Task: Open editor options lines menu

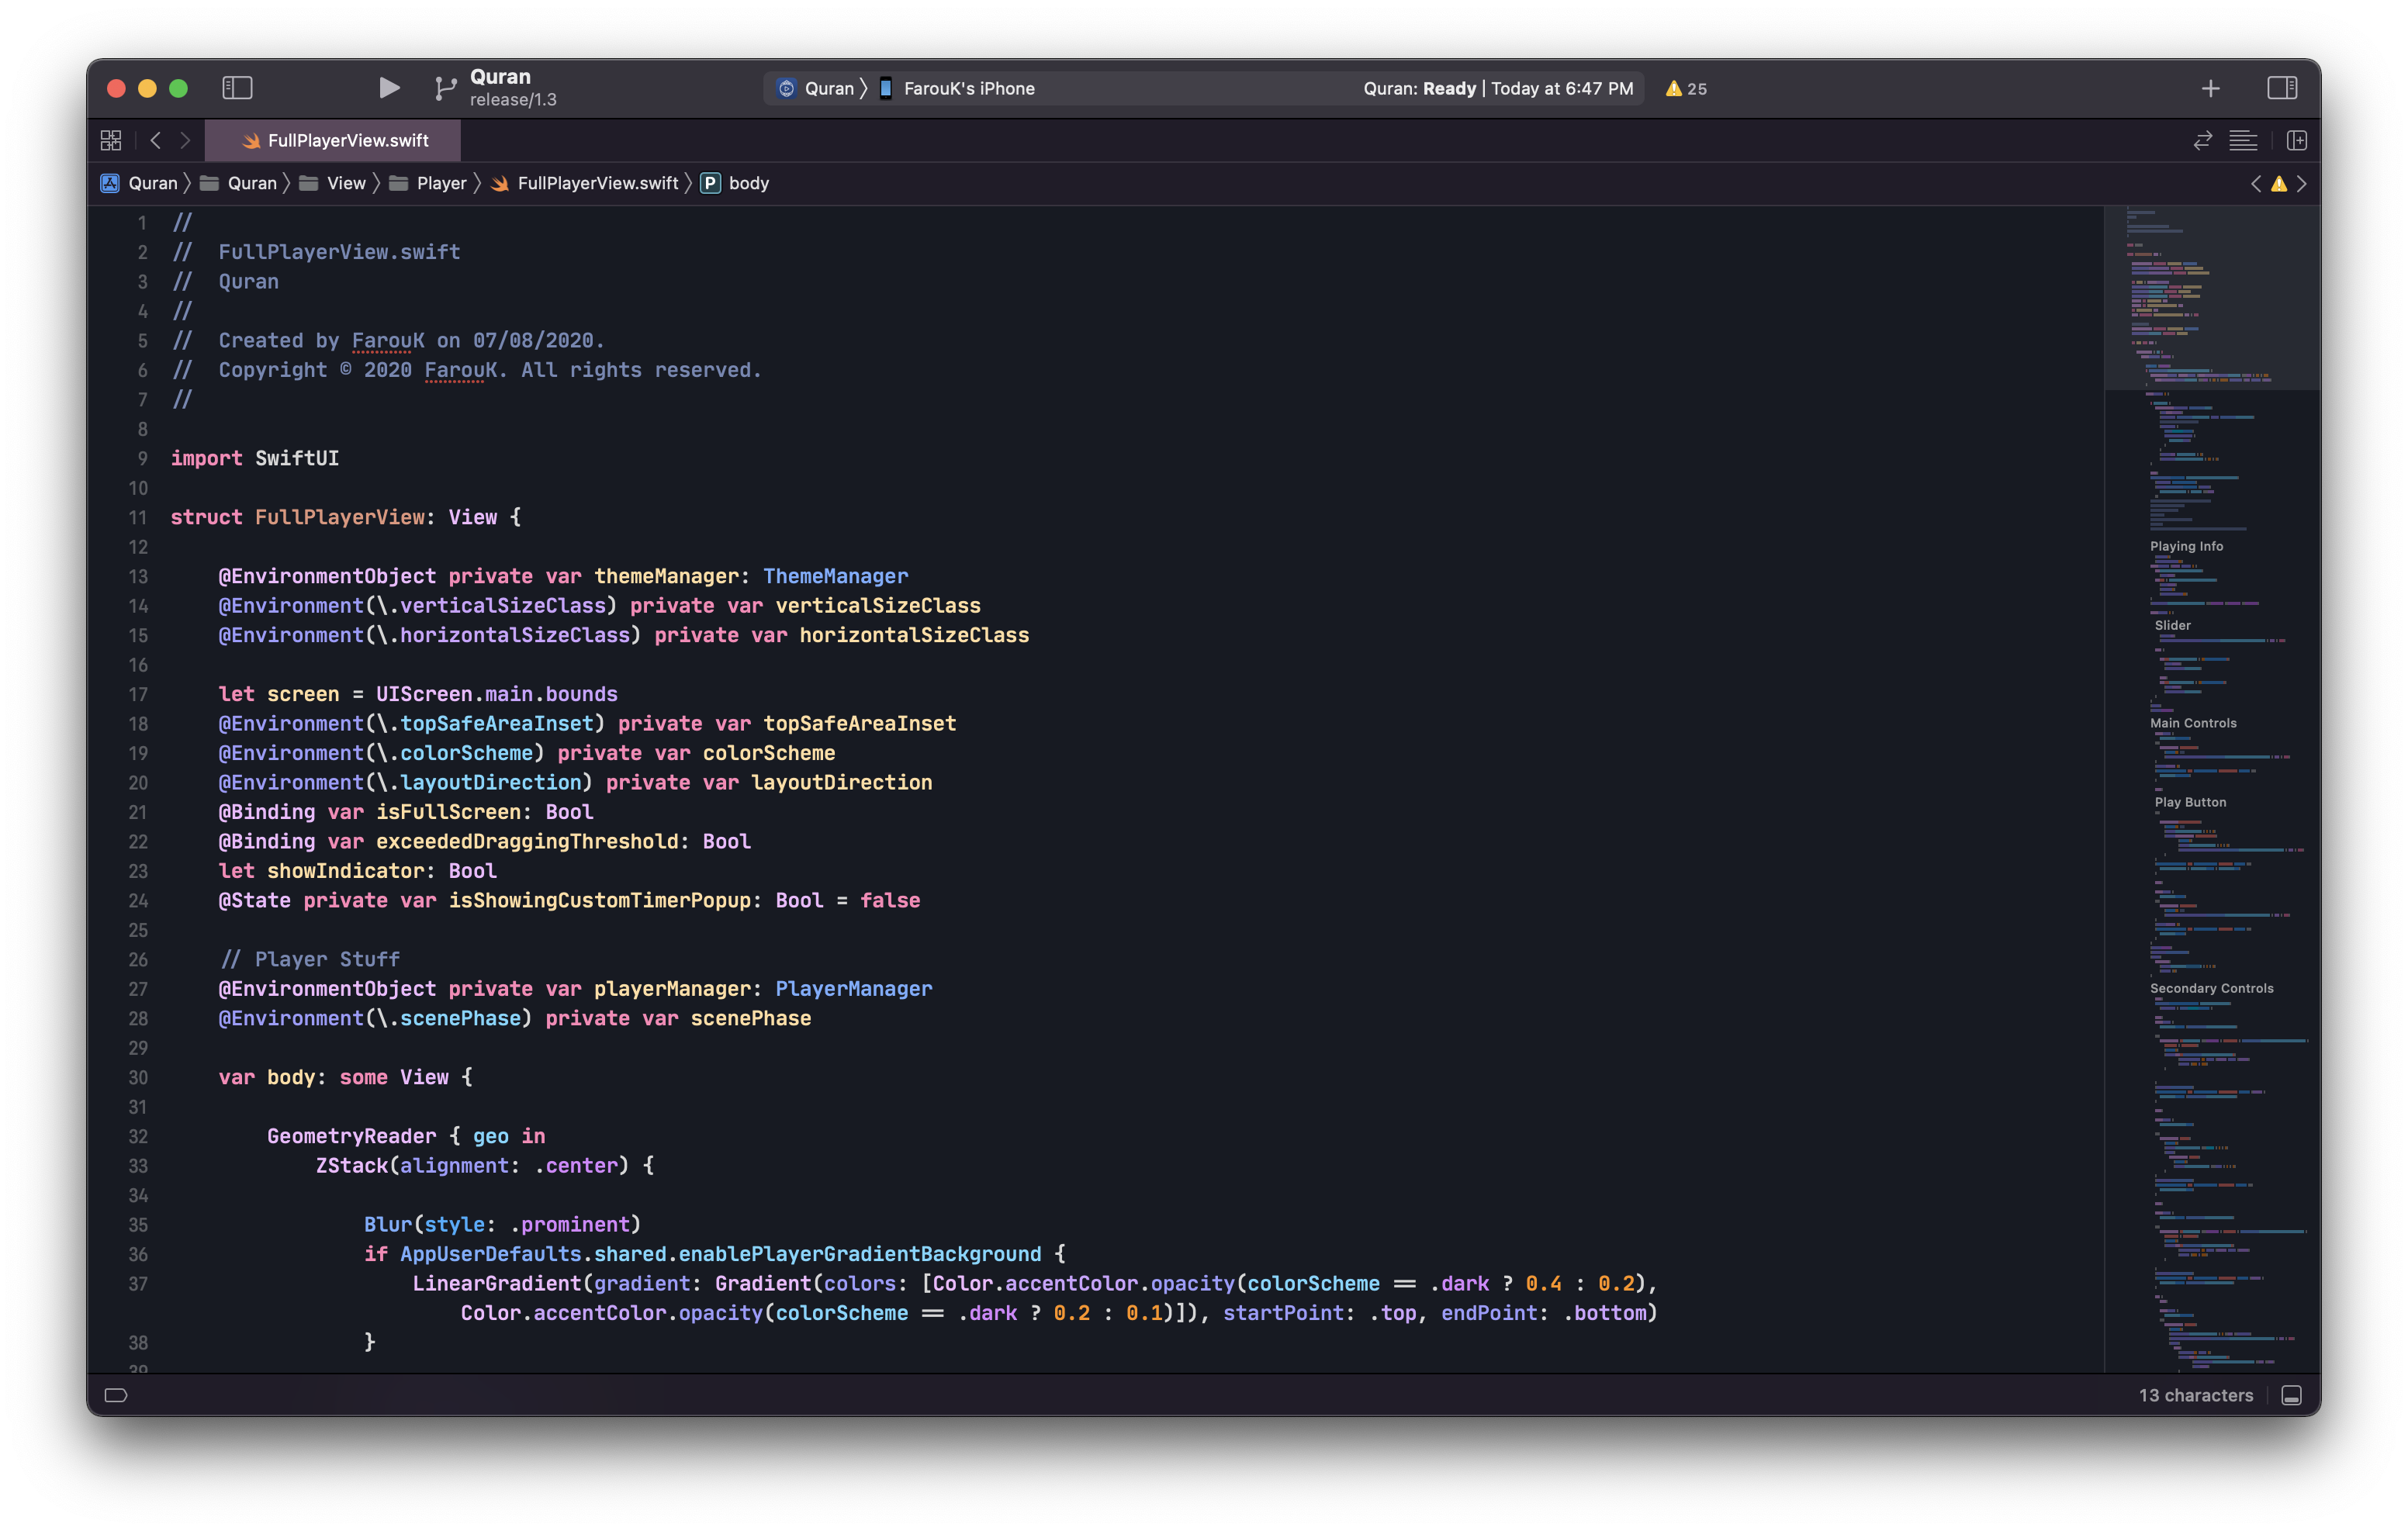Action: [x=2243, y=140]
